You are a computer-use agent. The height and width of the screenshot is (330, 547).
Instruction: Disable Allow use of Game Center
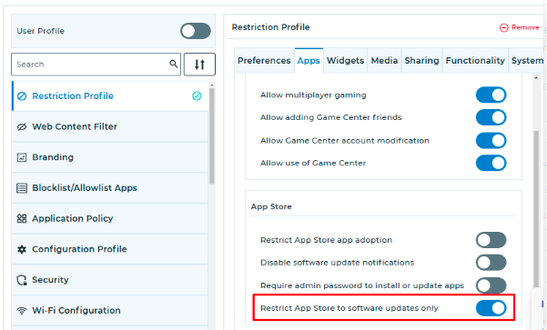(491, 163)
